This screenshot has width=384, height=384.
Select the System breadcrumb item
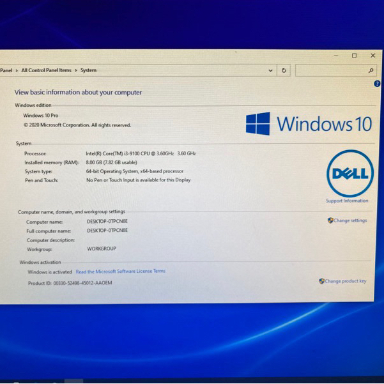tap(88, 70)
